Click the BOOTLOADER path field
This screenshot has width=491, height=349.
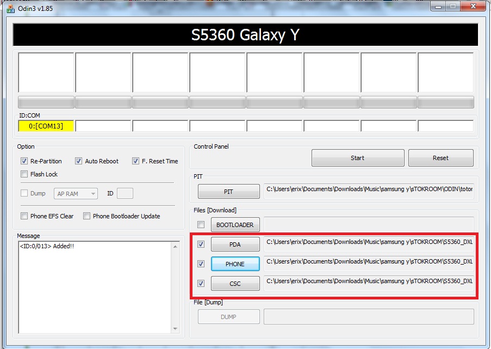[369, 224]
